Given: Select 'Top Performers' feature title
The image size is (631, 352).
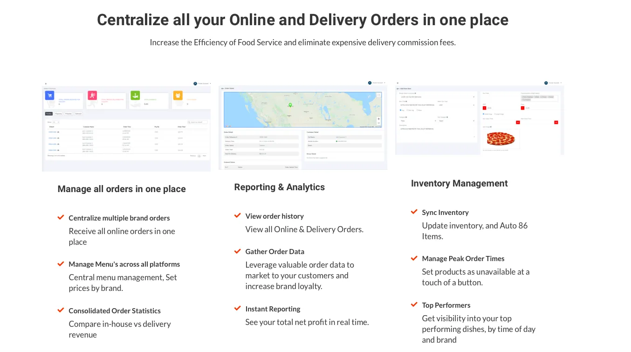Looking at the screenshot, I should 446,305.
